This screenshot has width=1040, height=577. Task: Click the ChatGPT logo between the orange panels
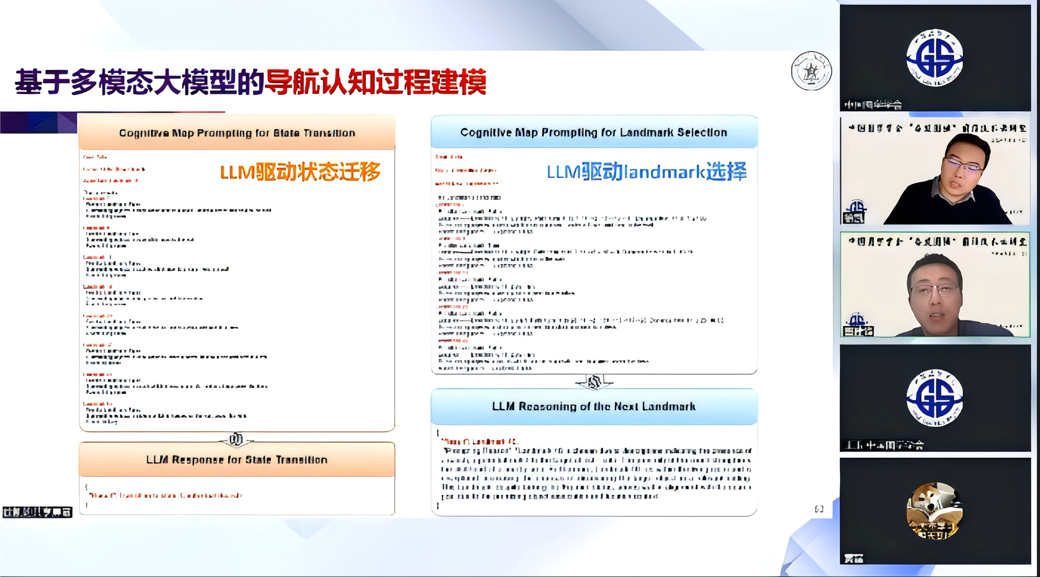click(x=236, y=439)
